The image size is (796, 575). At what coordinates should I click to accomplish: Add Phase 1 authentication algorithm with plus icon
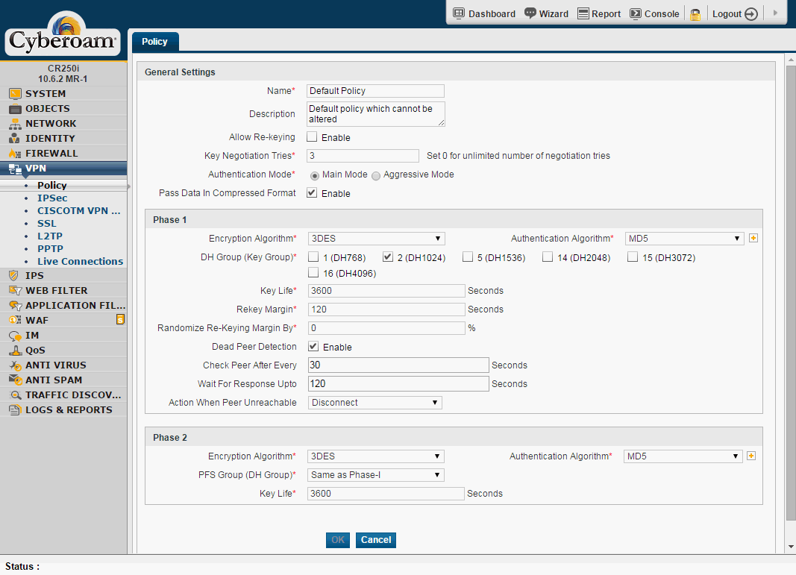tap(753, 238)
